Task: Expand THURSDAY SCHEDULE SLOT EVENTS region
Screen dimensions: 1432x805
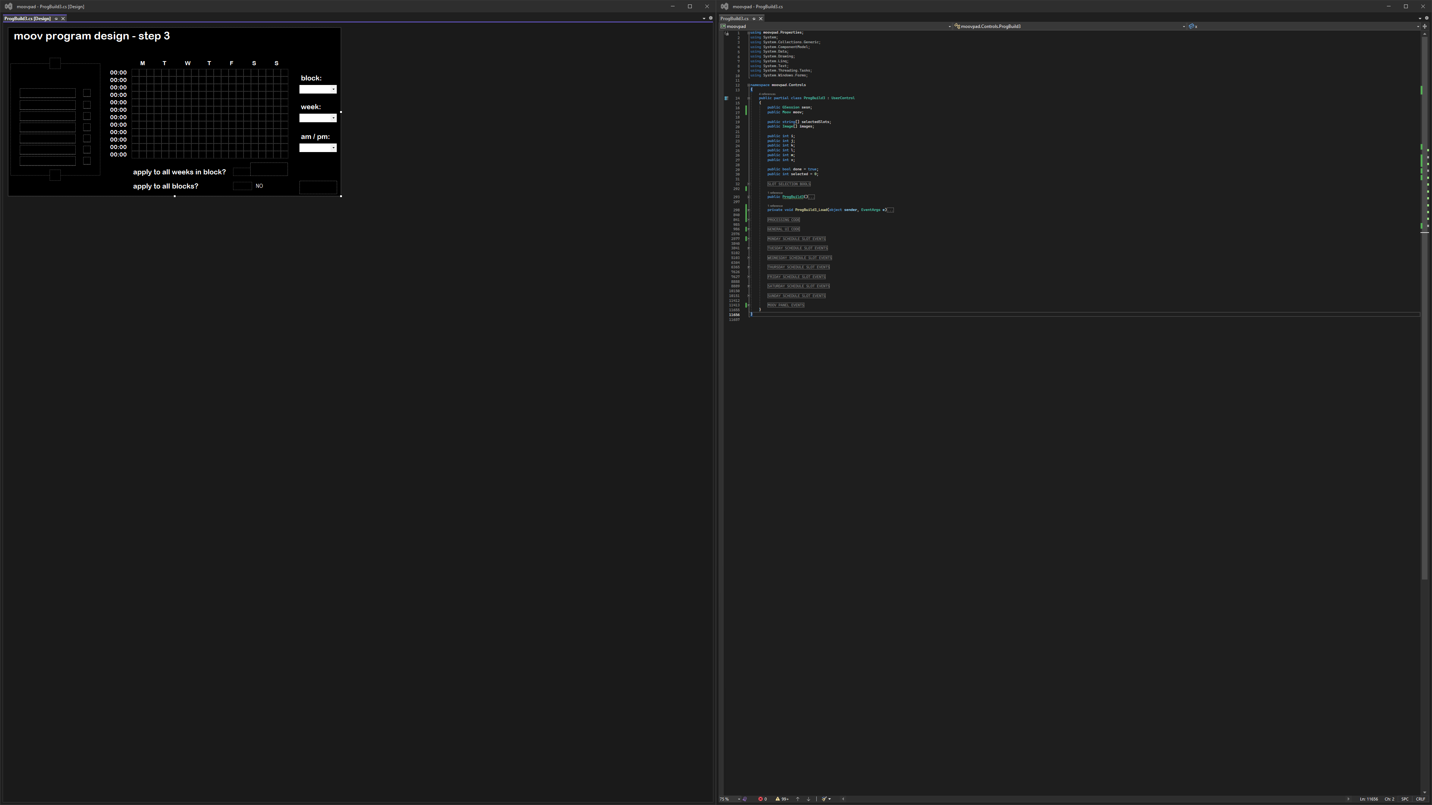Action: [749, 267]
